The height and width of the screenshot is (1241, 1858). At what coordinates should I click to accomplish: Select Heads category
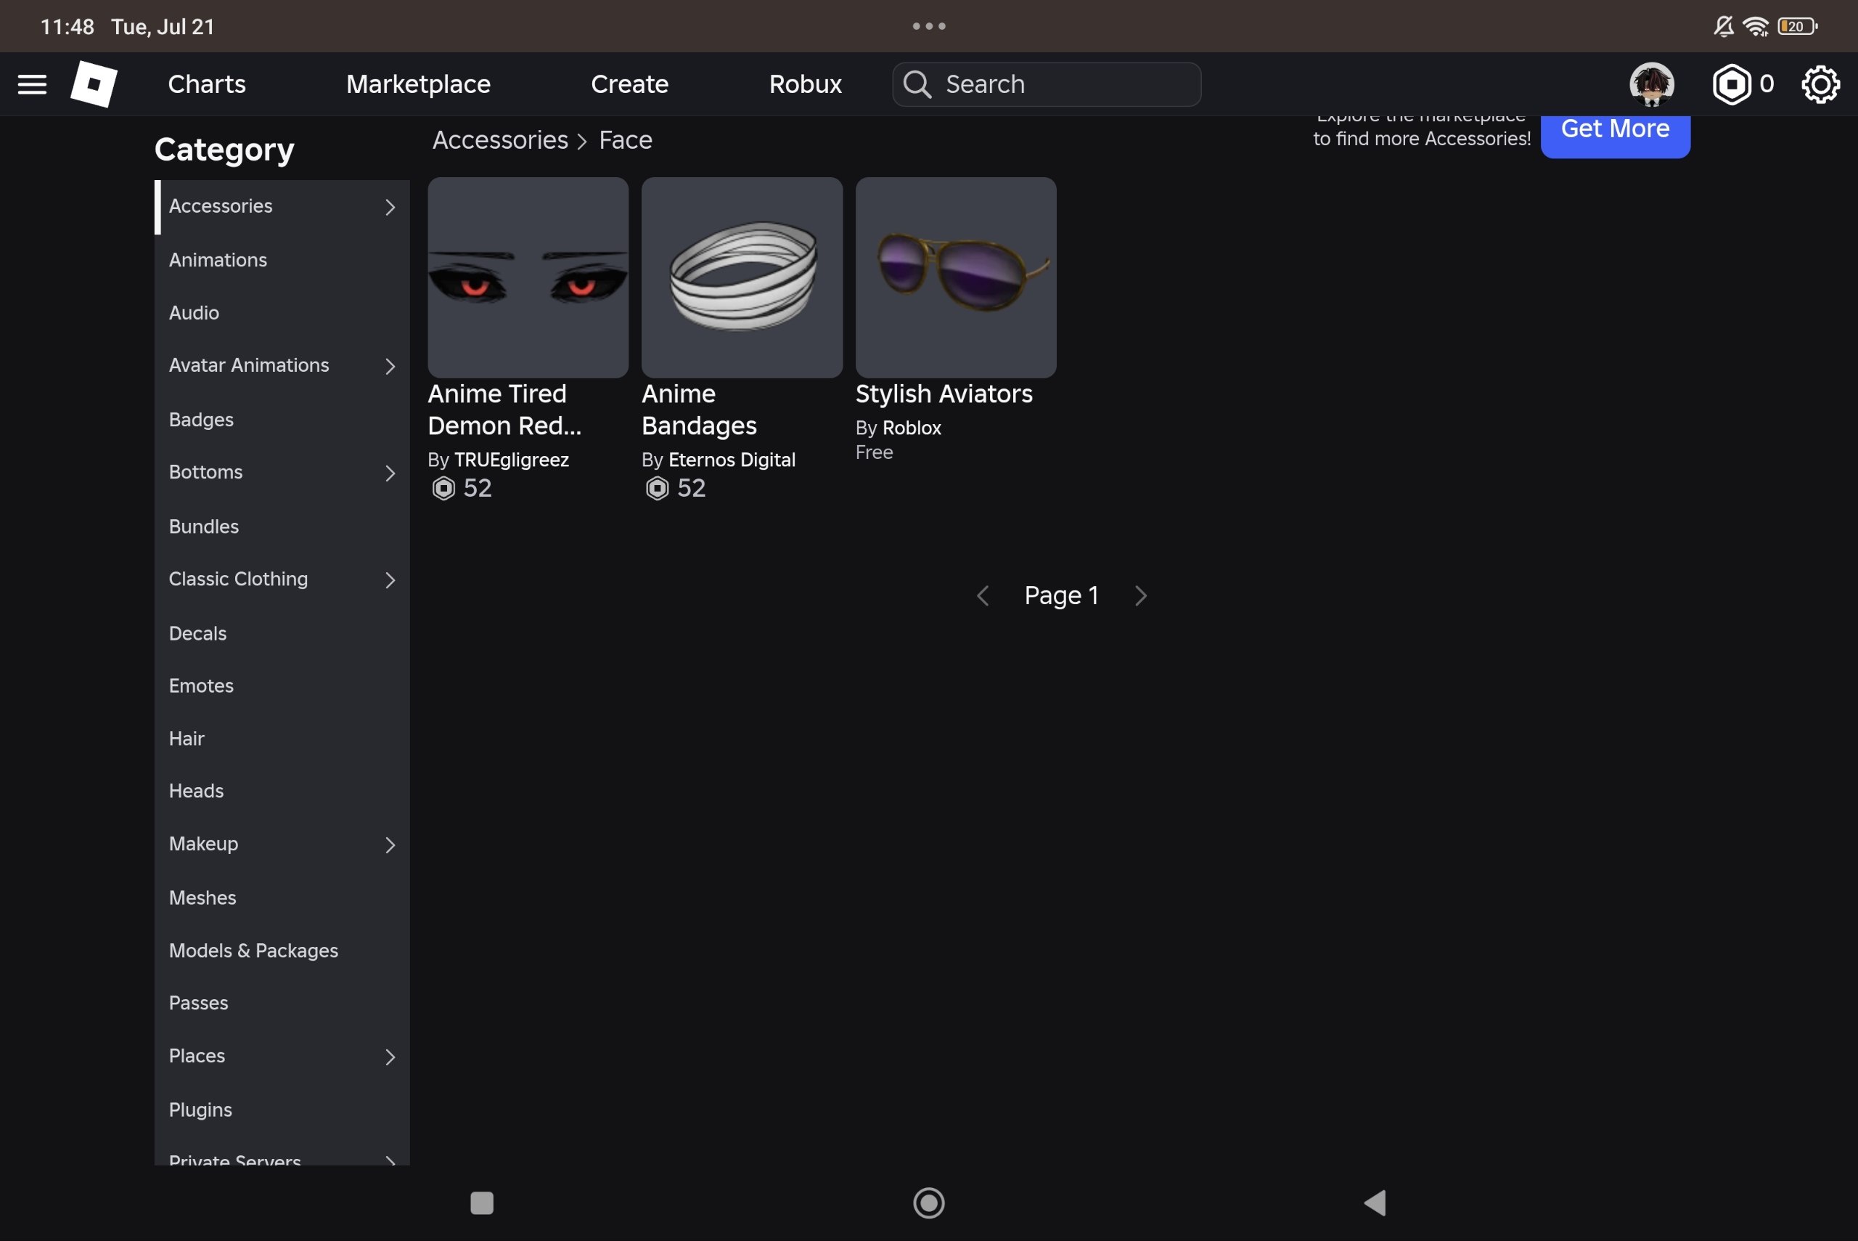click(282, 791)
